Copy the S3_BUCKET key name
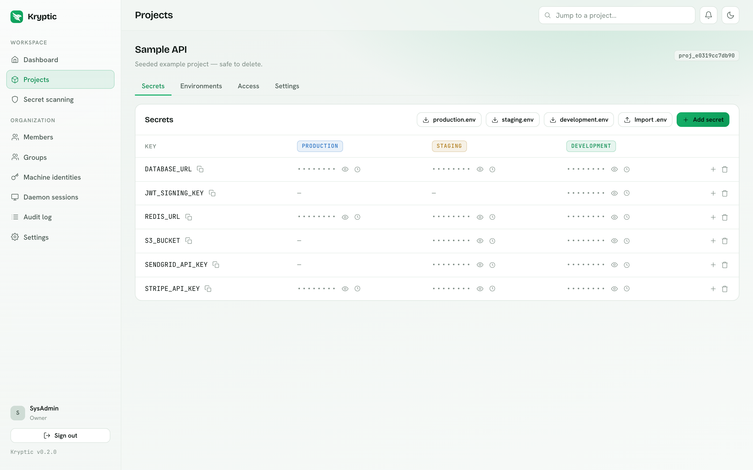This screenshot has height=470, width=753. [189, 240]
